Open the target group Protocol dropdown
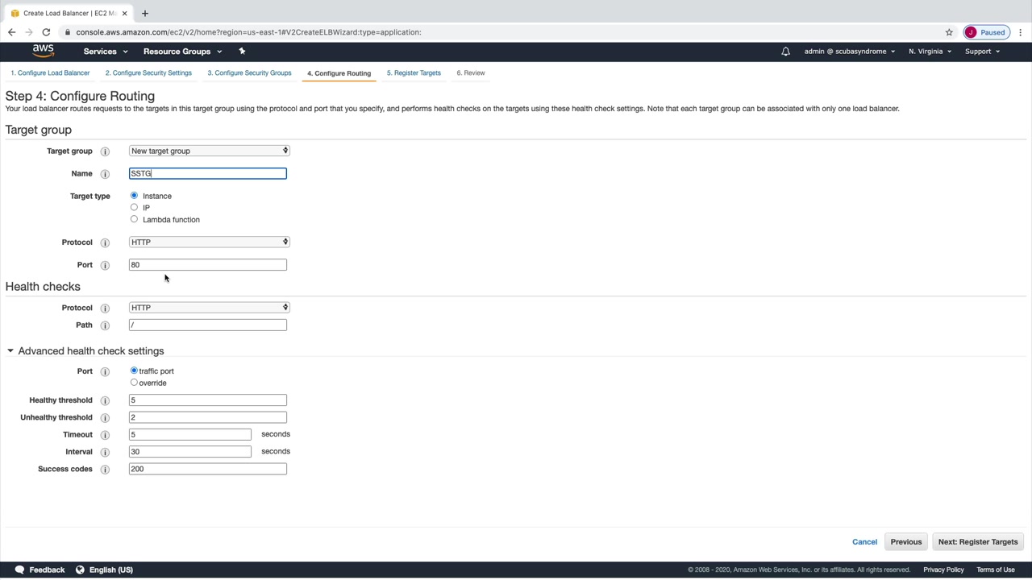 pos(209,242)
